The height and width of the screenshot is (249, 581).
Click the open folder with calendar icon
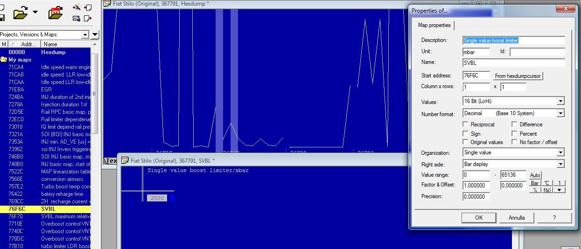coord(56,13)
